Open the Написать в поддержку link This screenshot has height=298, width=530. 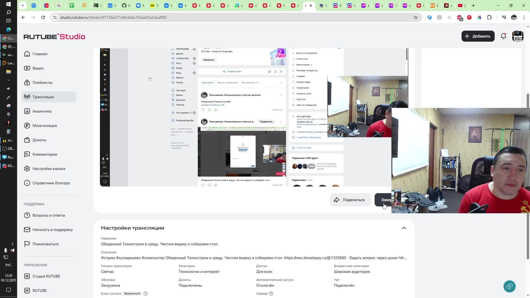[52, 230]
